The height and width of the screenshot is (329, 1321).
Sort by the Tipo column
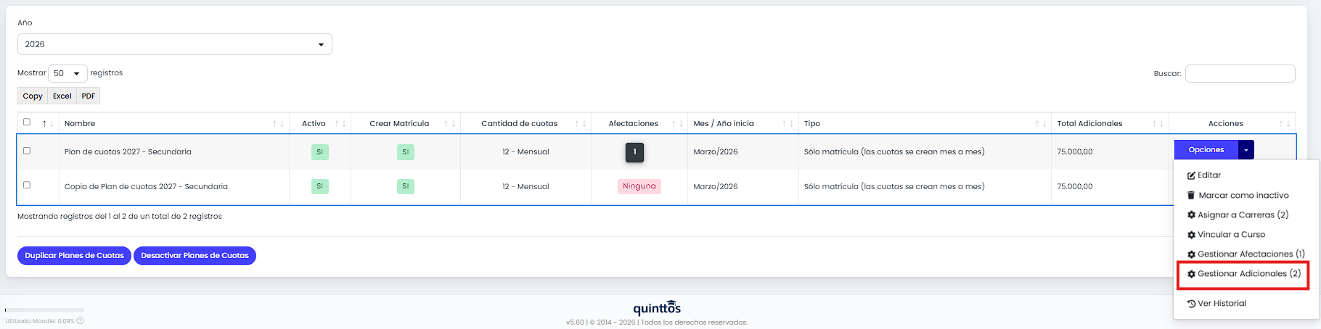coord(925,123)
